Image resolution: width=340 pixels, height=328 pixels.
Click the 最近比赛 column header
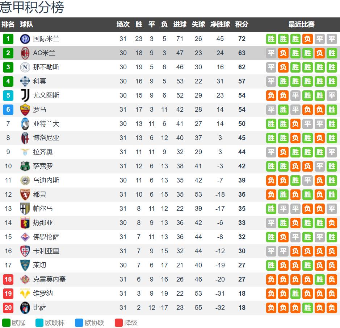tap(301, 24)
